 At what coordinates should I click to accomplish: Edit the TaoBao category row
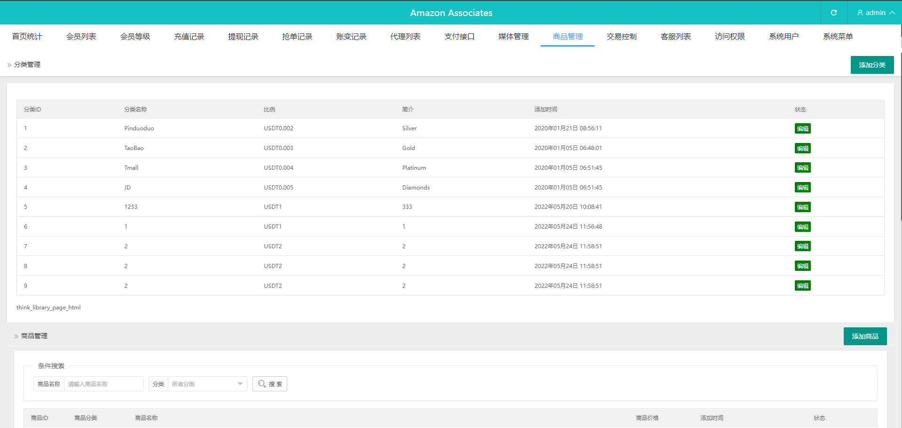coord(802,148)
